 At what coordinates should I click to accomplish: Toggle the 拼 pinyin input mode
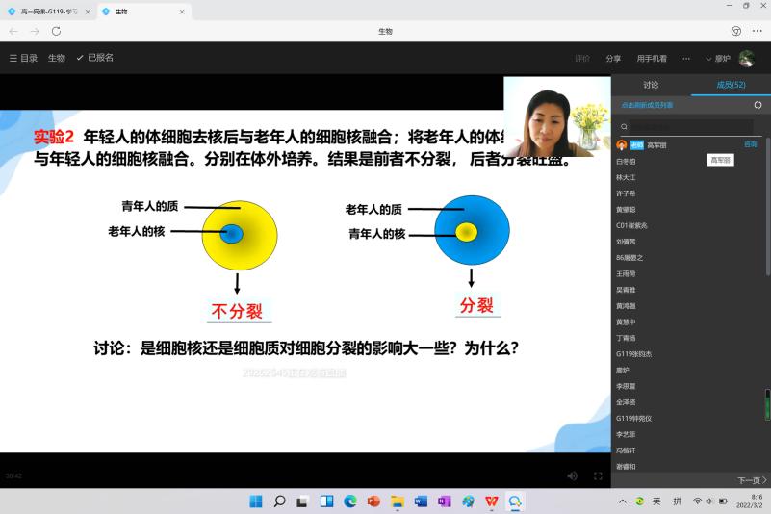[x=677, y=501]
